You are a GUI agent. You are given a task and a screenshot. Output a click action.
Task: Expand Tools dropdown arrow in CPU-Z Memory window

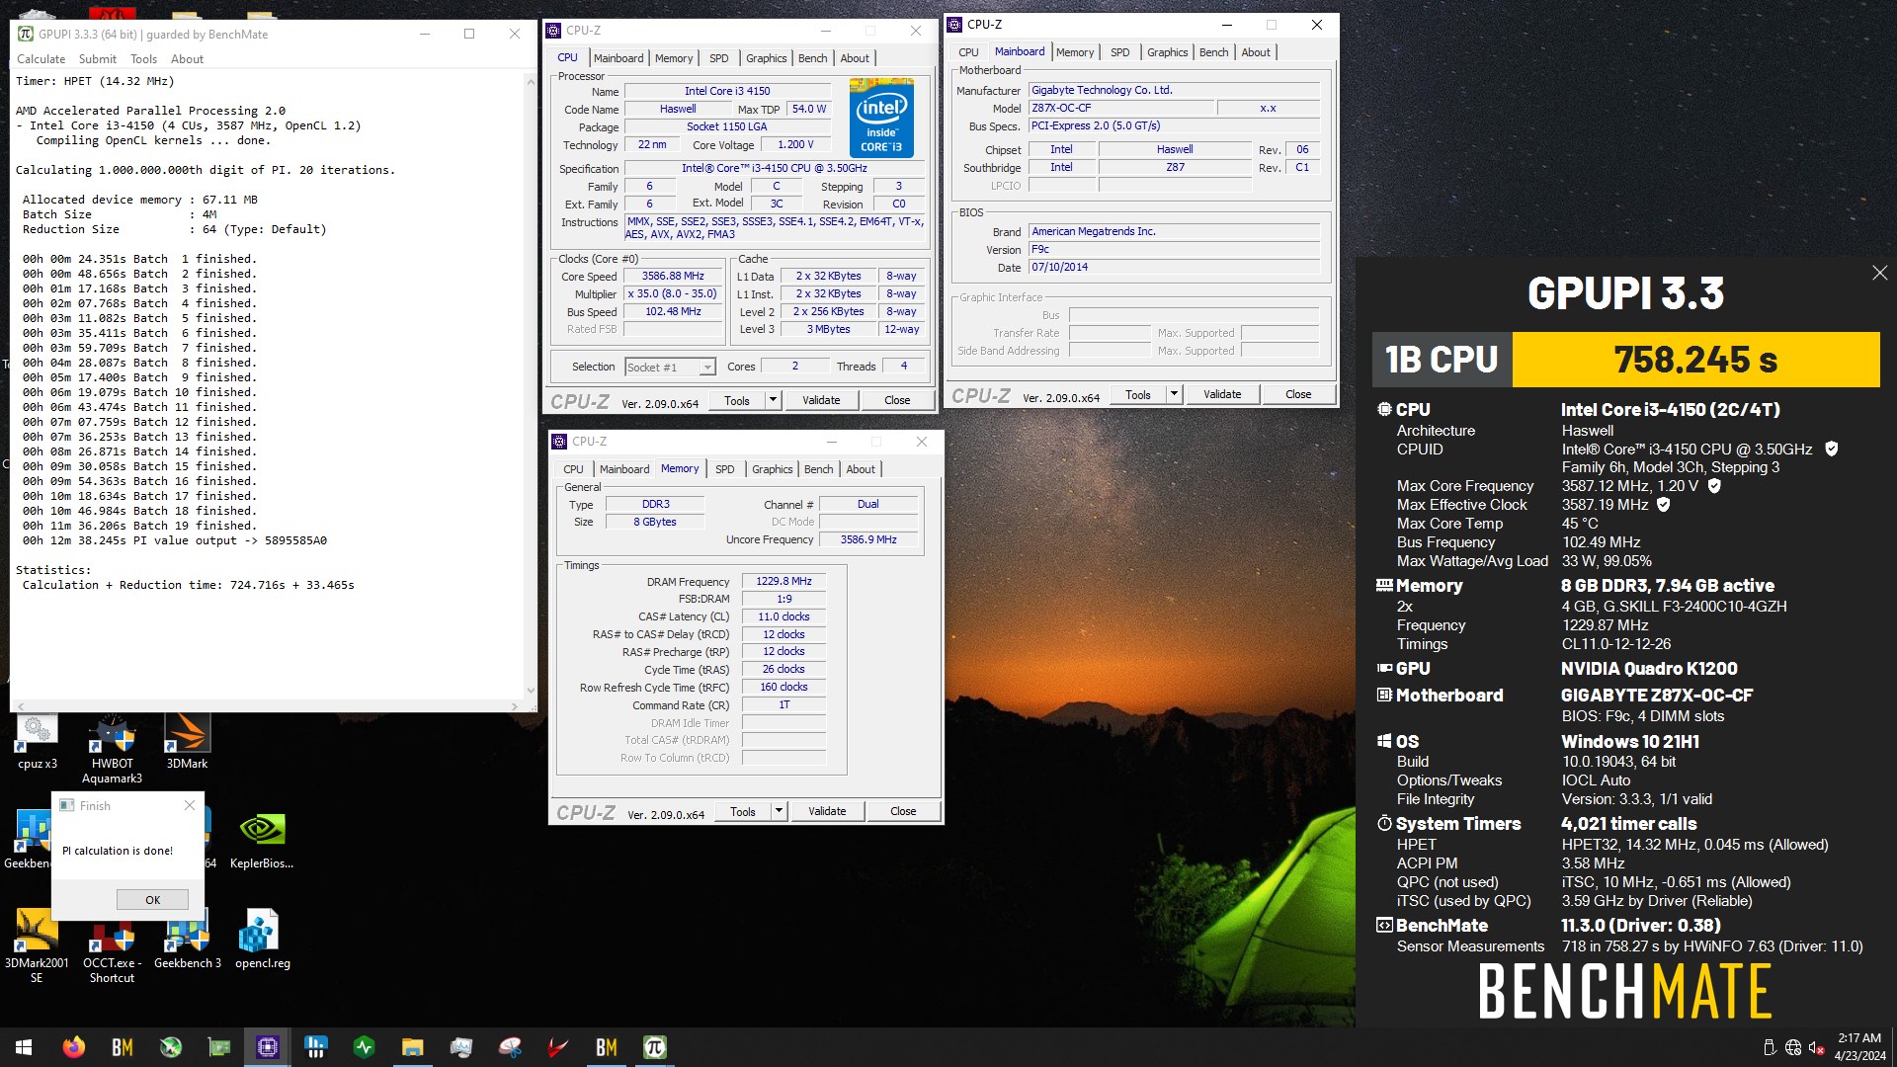coord(779,811)
